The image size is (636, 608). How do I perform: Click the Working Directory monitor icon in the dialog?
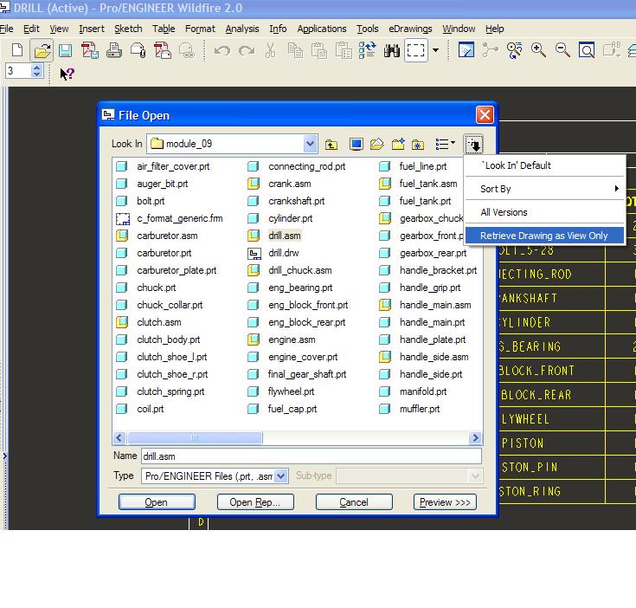pyautogui.click(x=357, y=144)
